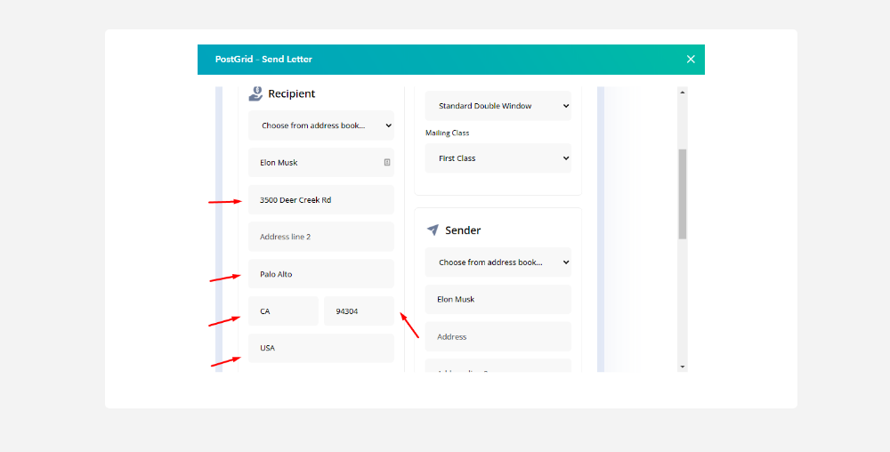Click the recipient name field with Elon Musk

[316, 163]
